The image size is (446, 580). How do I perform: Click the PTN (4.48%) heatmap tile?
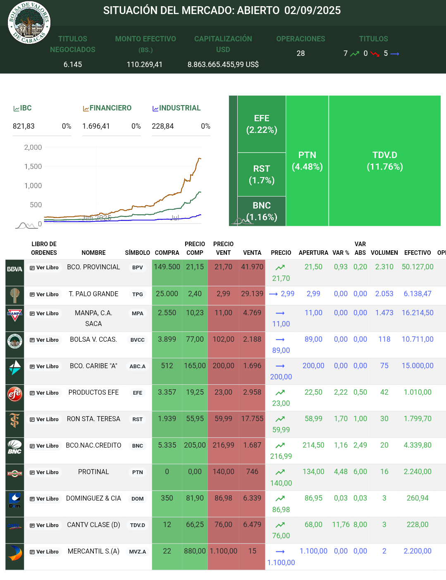point(307,161)
